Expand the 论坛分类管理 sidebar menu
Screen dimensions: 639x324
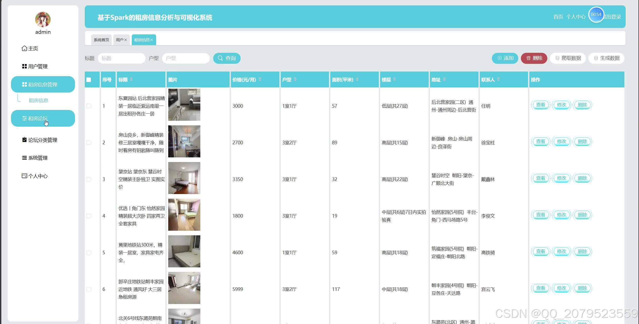[43, 140]
